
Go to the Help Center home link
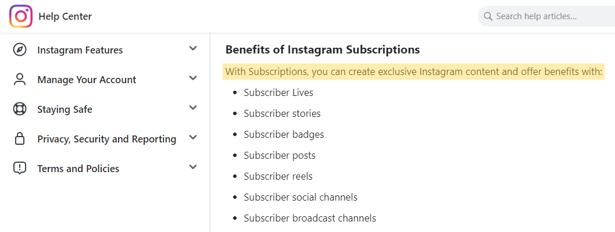[65, 16]
